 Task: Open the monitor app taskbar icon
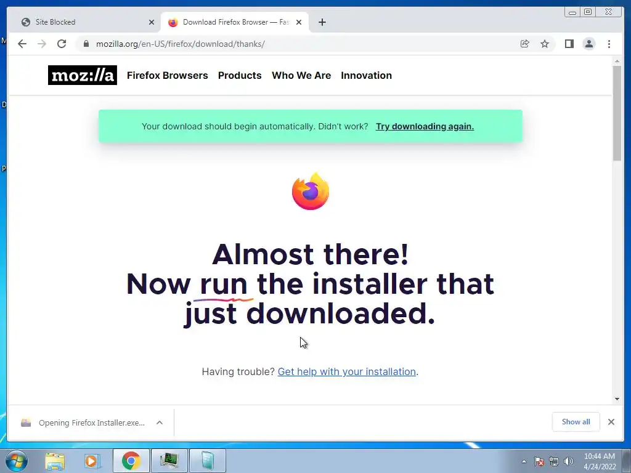click(169, 461)
